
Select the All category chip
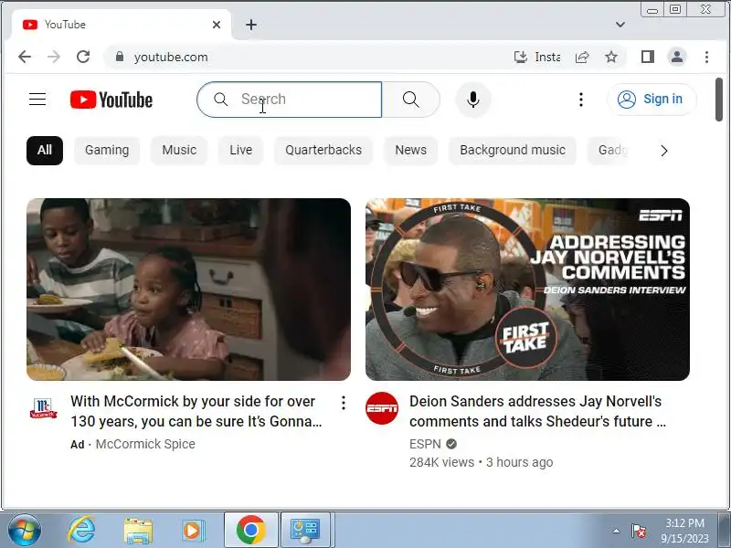[x=45, y=150]
